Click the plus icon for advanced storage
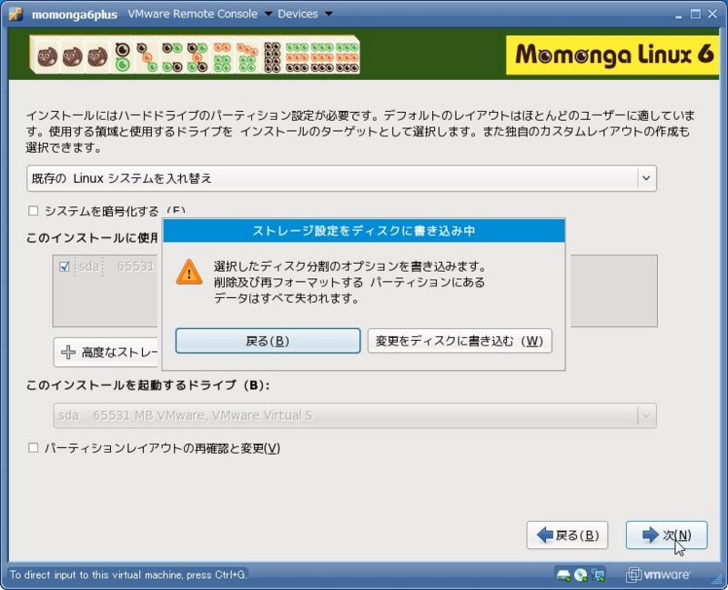The image size is (728, 590). tap(68, 352)
